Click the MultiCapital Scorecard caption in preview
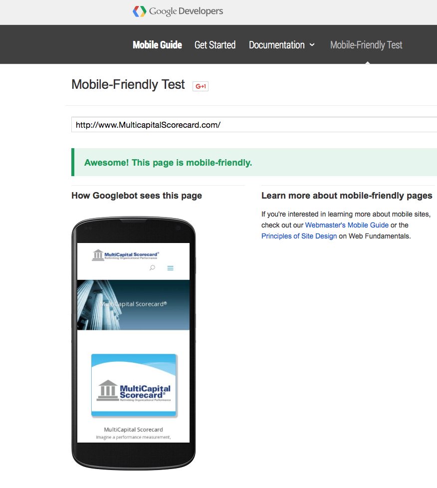This screenshot has width=437, height=488. tap(133, 430)
